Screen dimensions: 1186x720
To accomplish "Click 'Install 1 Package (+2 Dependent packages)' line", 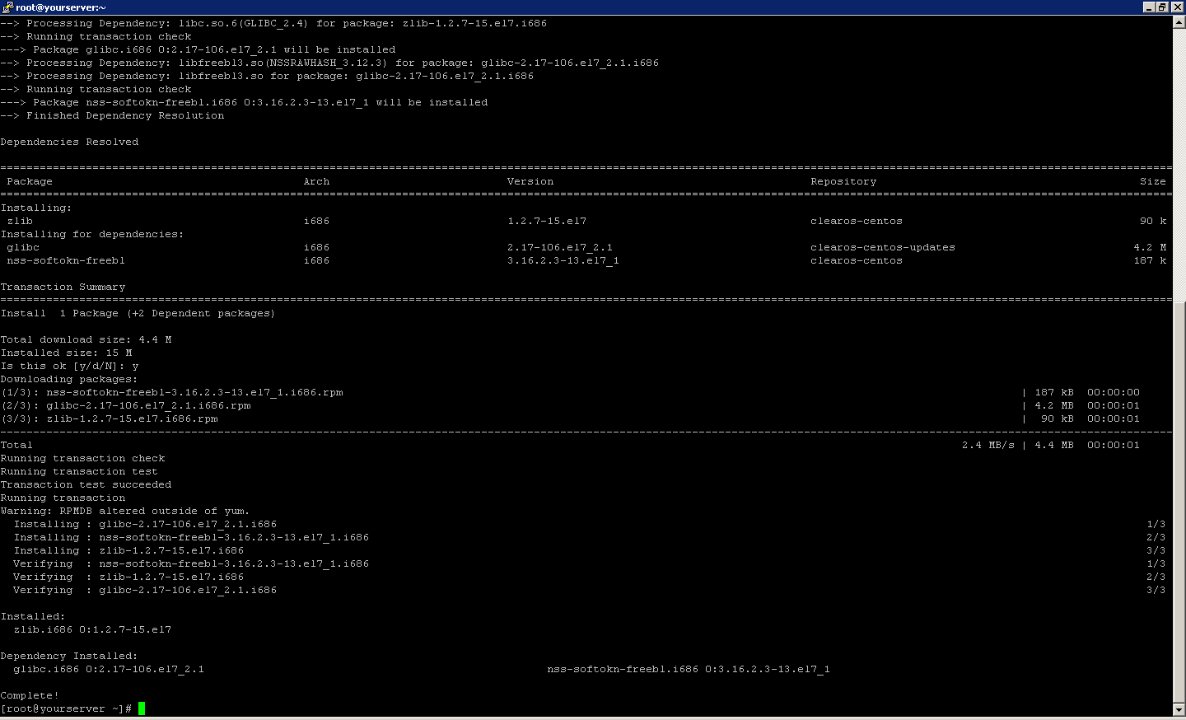I will pyautogui.click(x=138, y=313).
